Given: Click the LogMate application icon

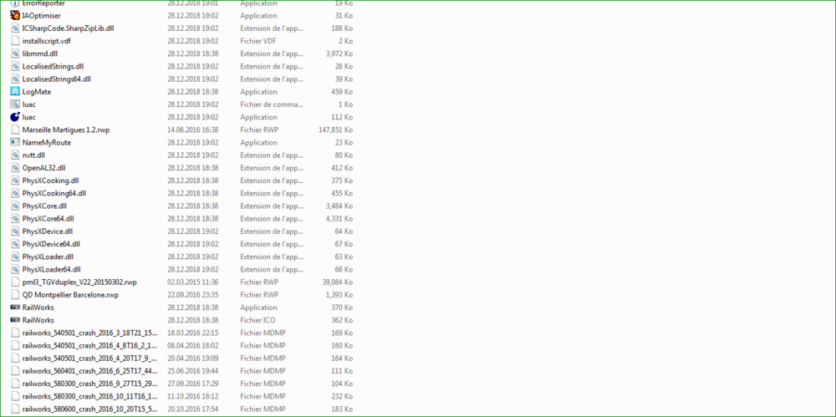Looking at the screenshot, I should tap(15, 92).
